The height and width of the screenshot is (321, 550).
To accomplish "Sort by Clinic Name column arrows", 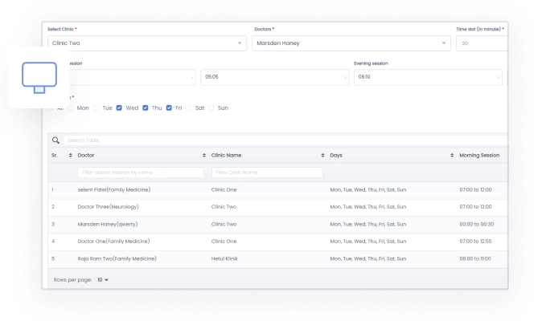I will 204,155.
